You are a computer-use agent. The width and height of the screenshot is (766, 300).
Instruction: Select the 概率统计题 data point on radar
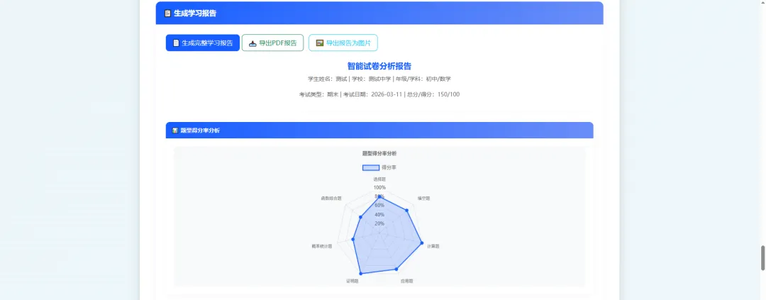[x=353, y=240]
